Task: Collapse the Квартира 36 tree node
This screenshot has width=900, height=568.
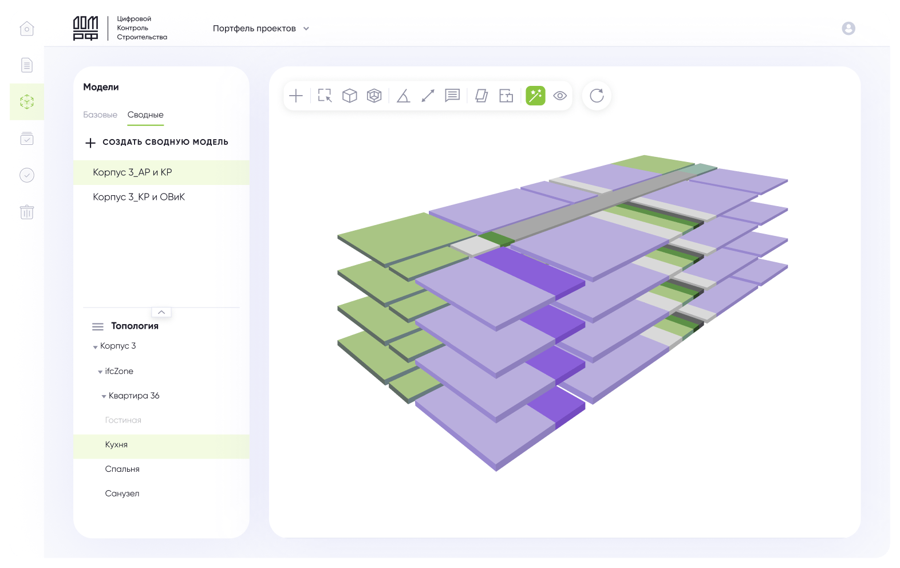Action: (104, 396)
